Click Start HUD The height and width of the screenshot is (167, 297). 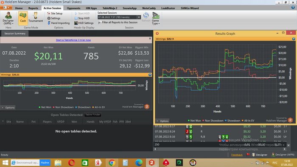pos(82,14)
